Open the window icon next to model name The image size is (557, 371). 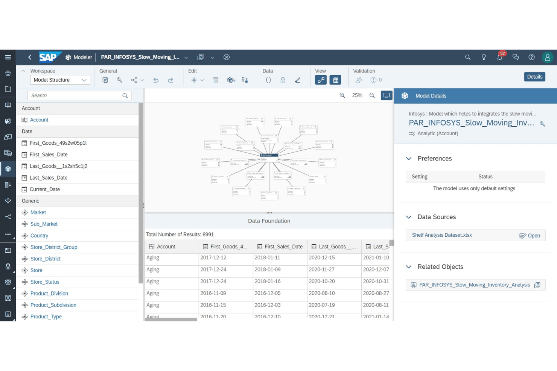pyautogui.click(x=201, y=57)
